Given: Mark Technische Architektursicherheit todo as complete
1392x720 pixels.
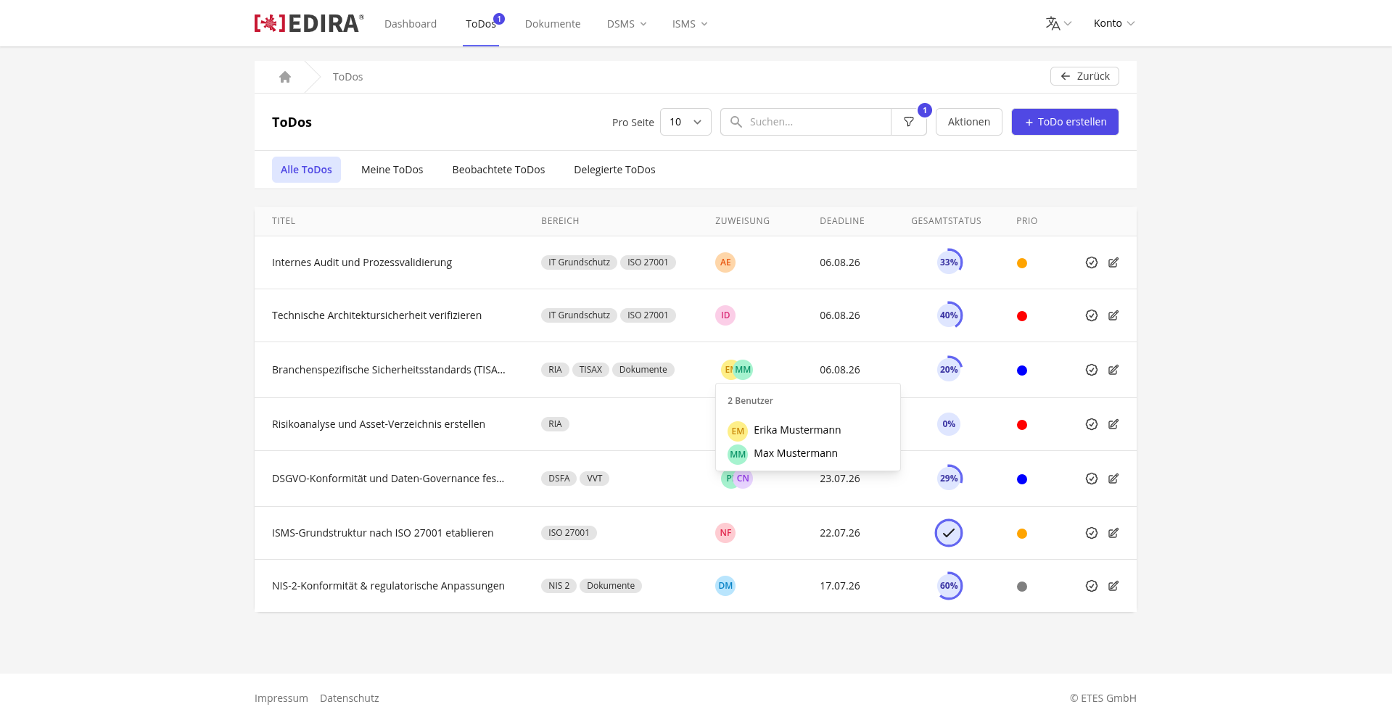Looking at the screenshot, I should coord(1092,315).
